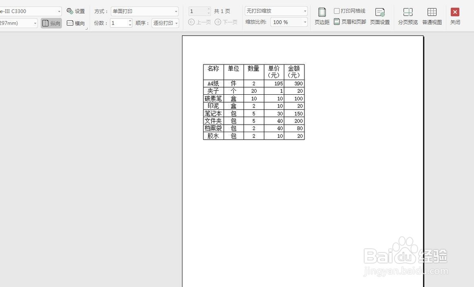Go to next page (下一页)
Image resolution: width=474 pixels, height=287 pixels.
(226, 22)
